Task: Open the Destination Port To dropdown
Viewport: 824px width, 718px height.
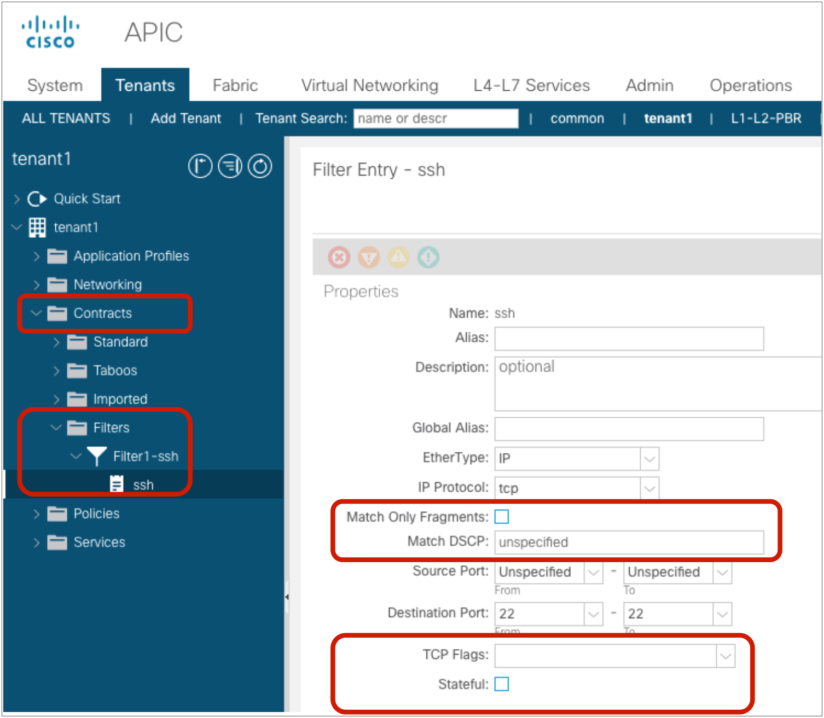Action: tap(722, 614)
